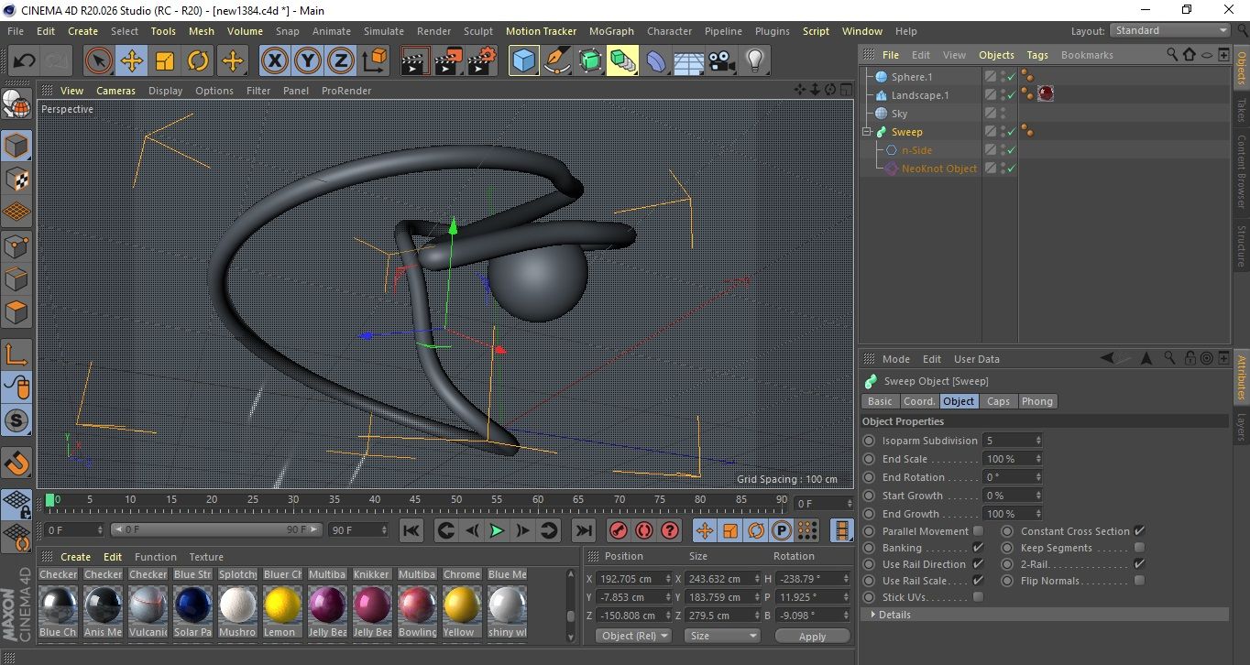This screenshot has height=665, width=1250.
Task: Click End Rotation stepper arrows
Action: click(1037, 477)
